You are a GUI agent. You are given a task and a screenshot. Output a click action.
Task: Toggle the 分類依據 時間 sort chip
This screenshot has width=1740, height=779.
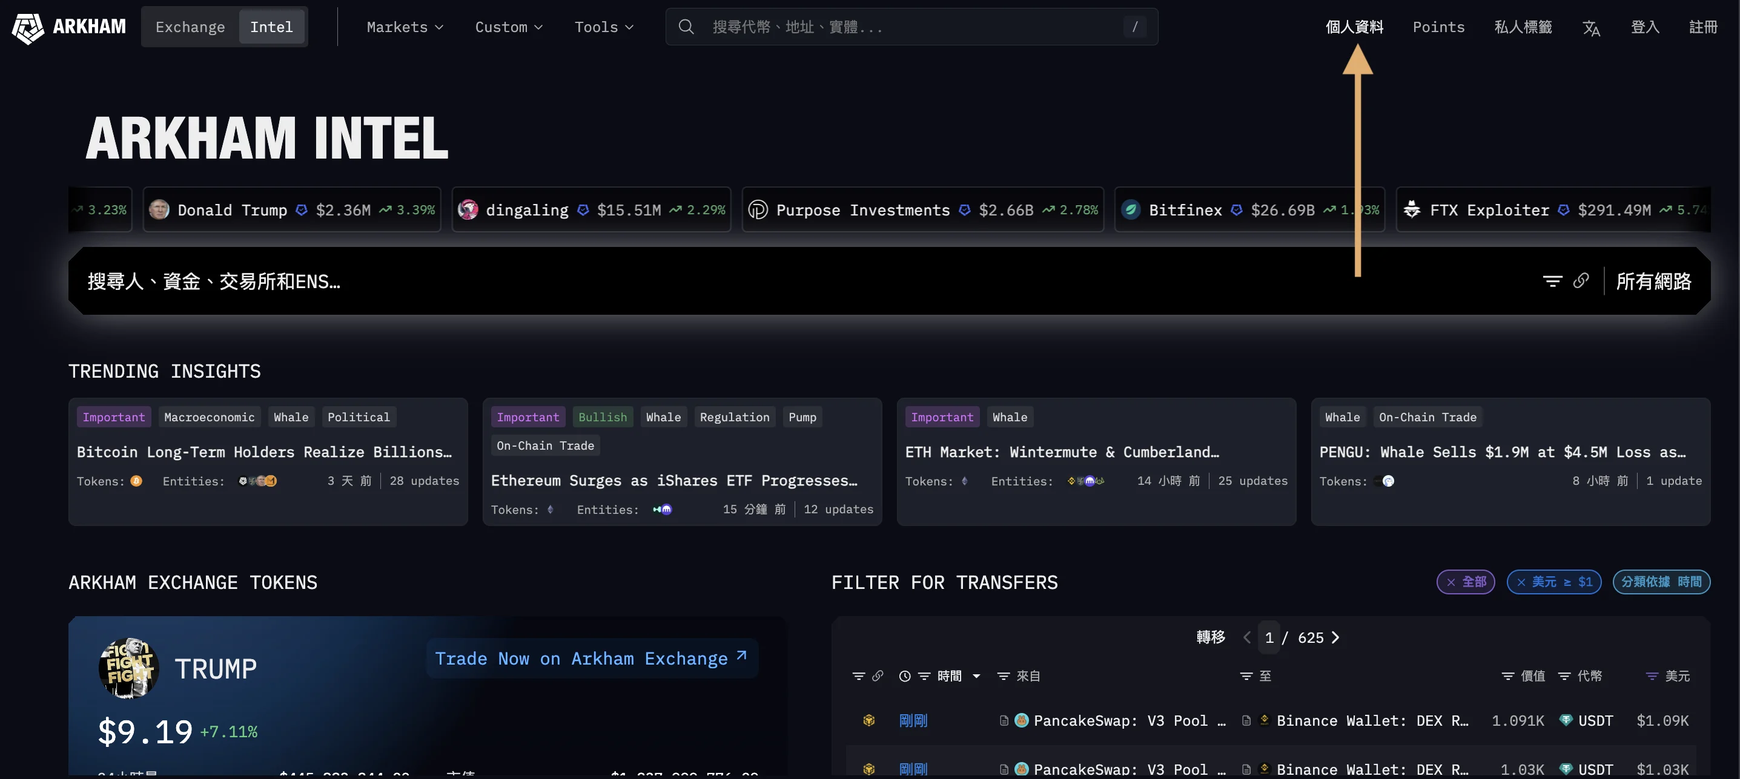(1661, 582)
